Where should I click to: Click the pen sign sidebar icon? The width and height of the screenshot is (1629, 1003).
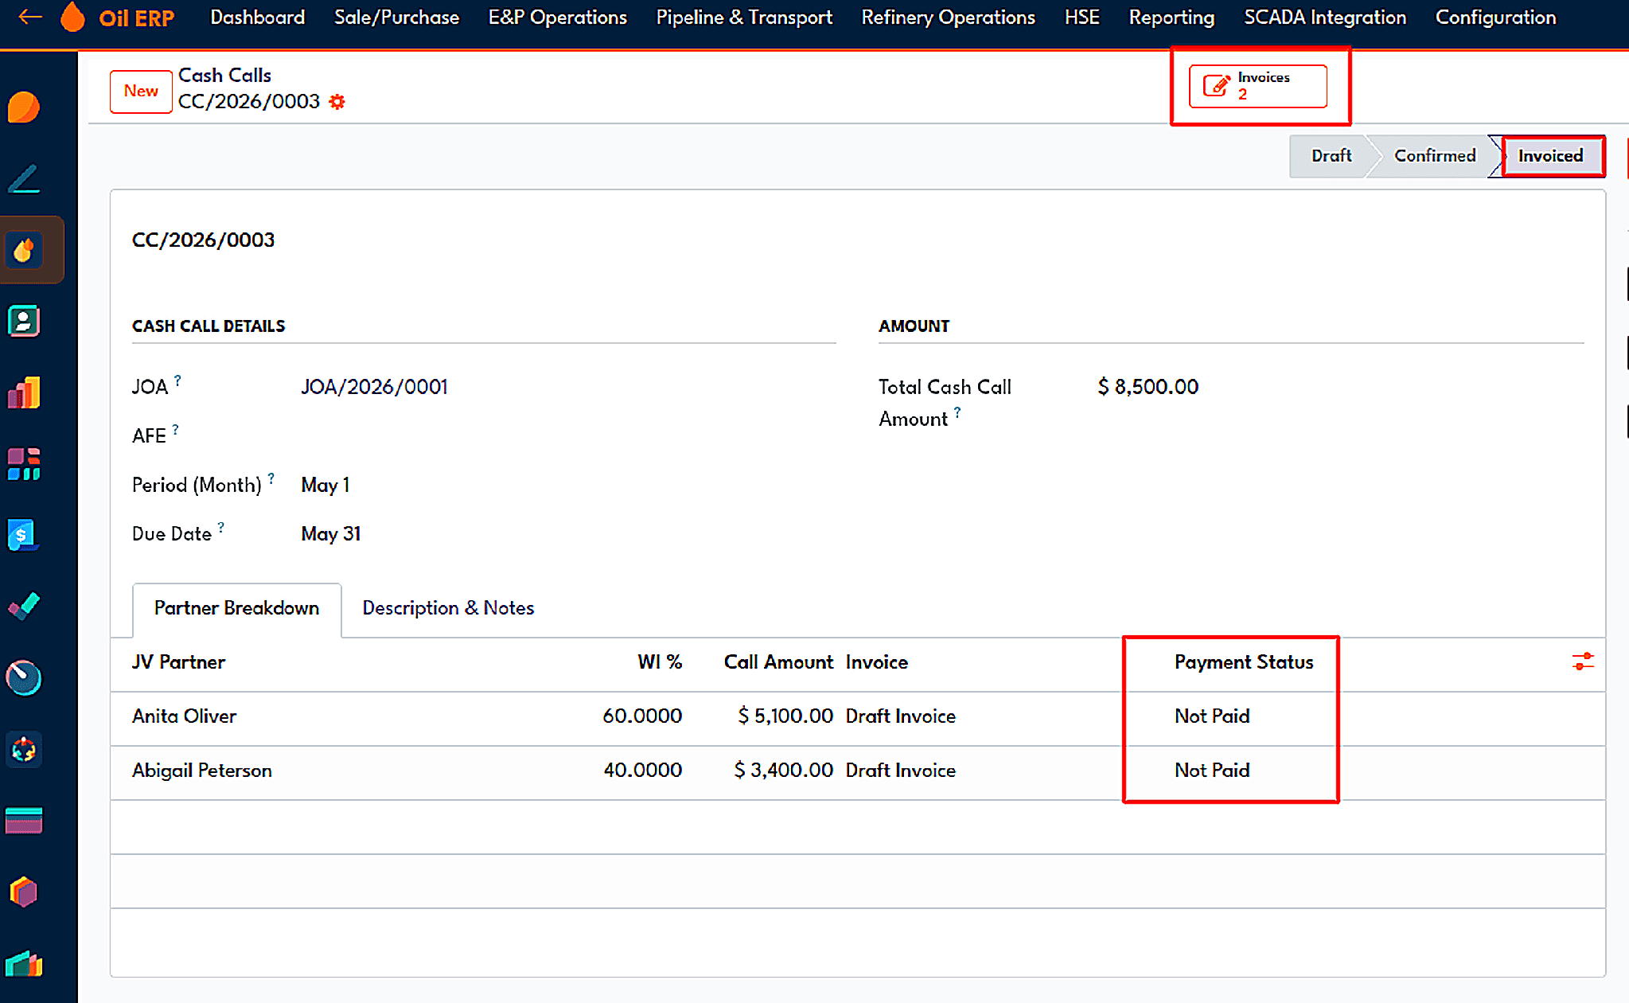(24, 179)
